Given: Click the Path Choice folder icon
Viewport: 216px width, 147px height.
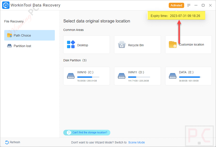Looking at the screenshot, I should tap(9, 35).
